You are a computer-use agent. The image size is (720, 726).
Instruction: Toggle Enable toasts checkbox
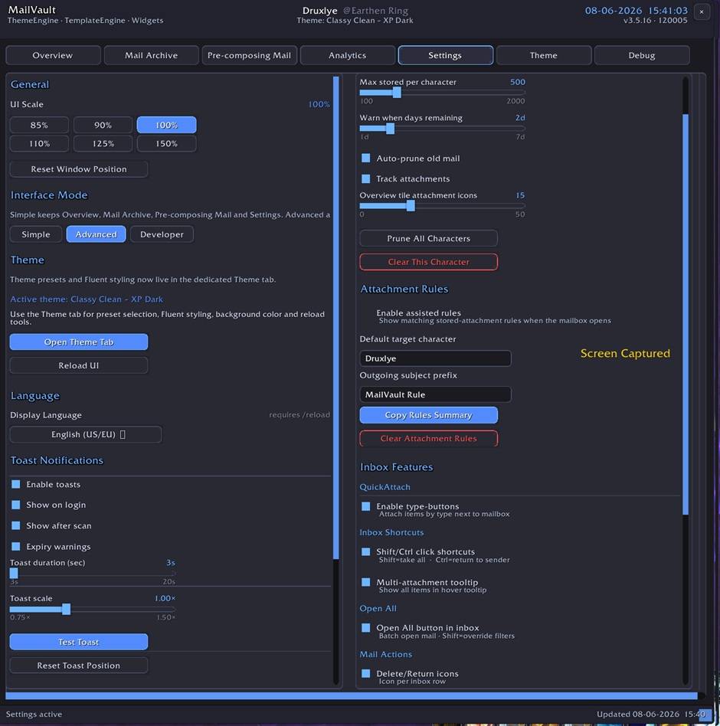point(16,484)
